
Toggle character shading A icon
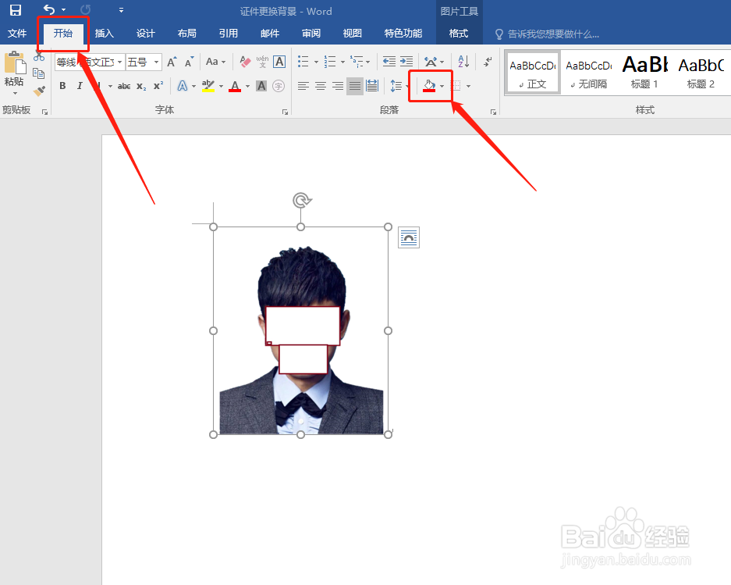point(261,86)
